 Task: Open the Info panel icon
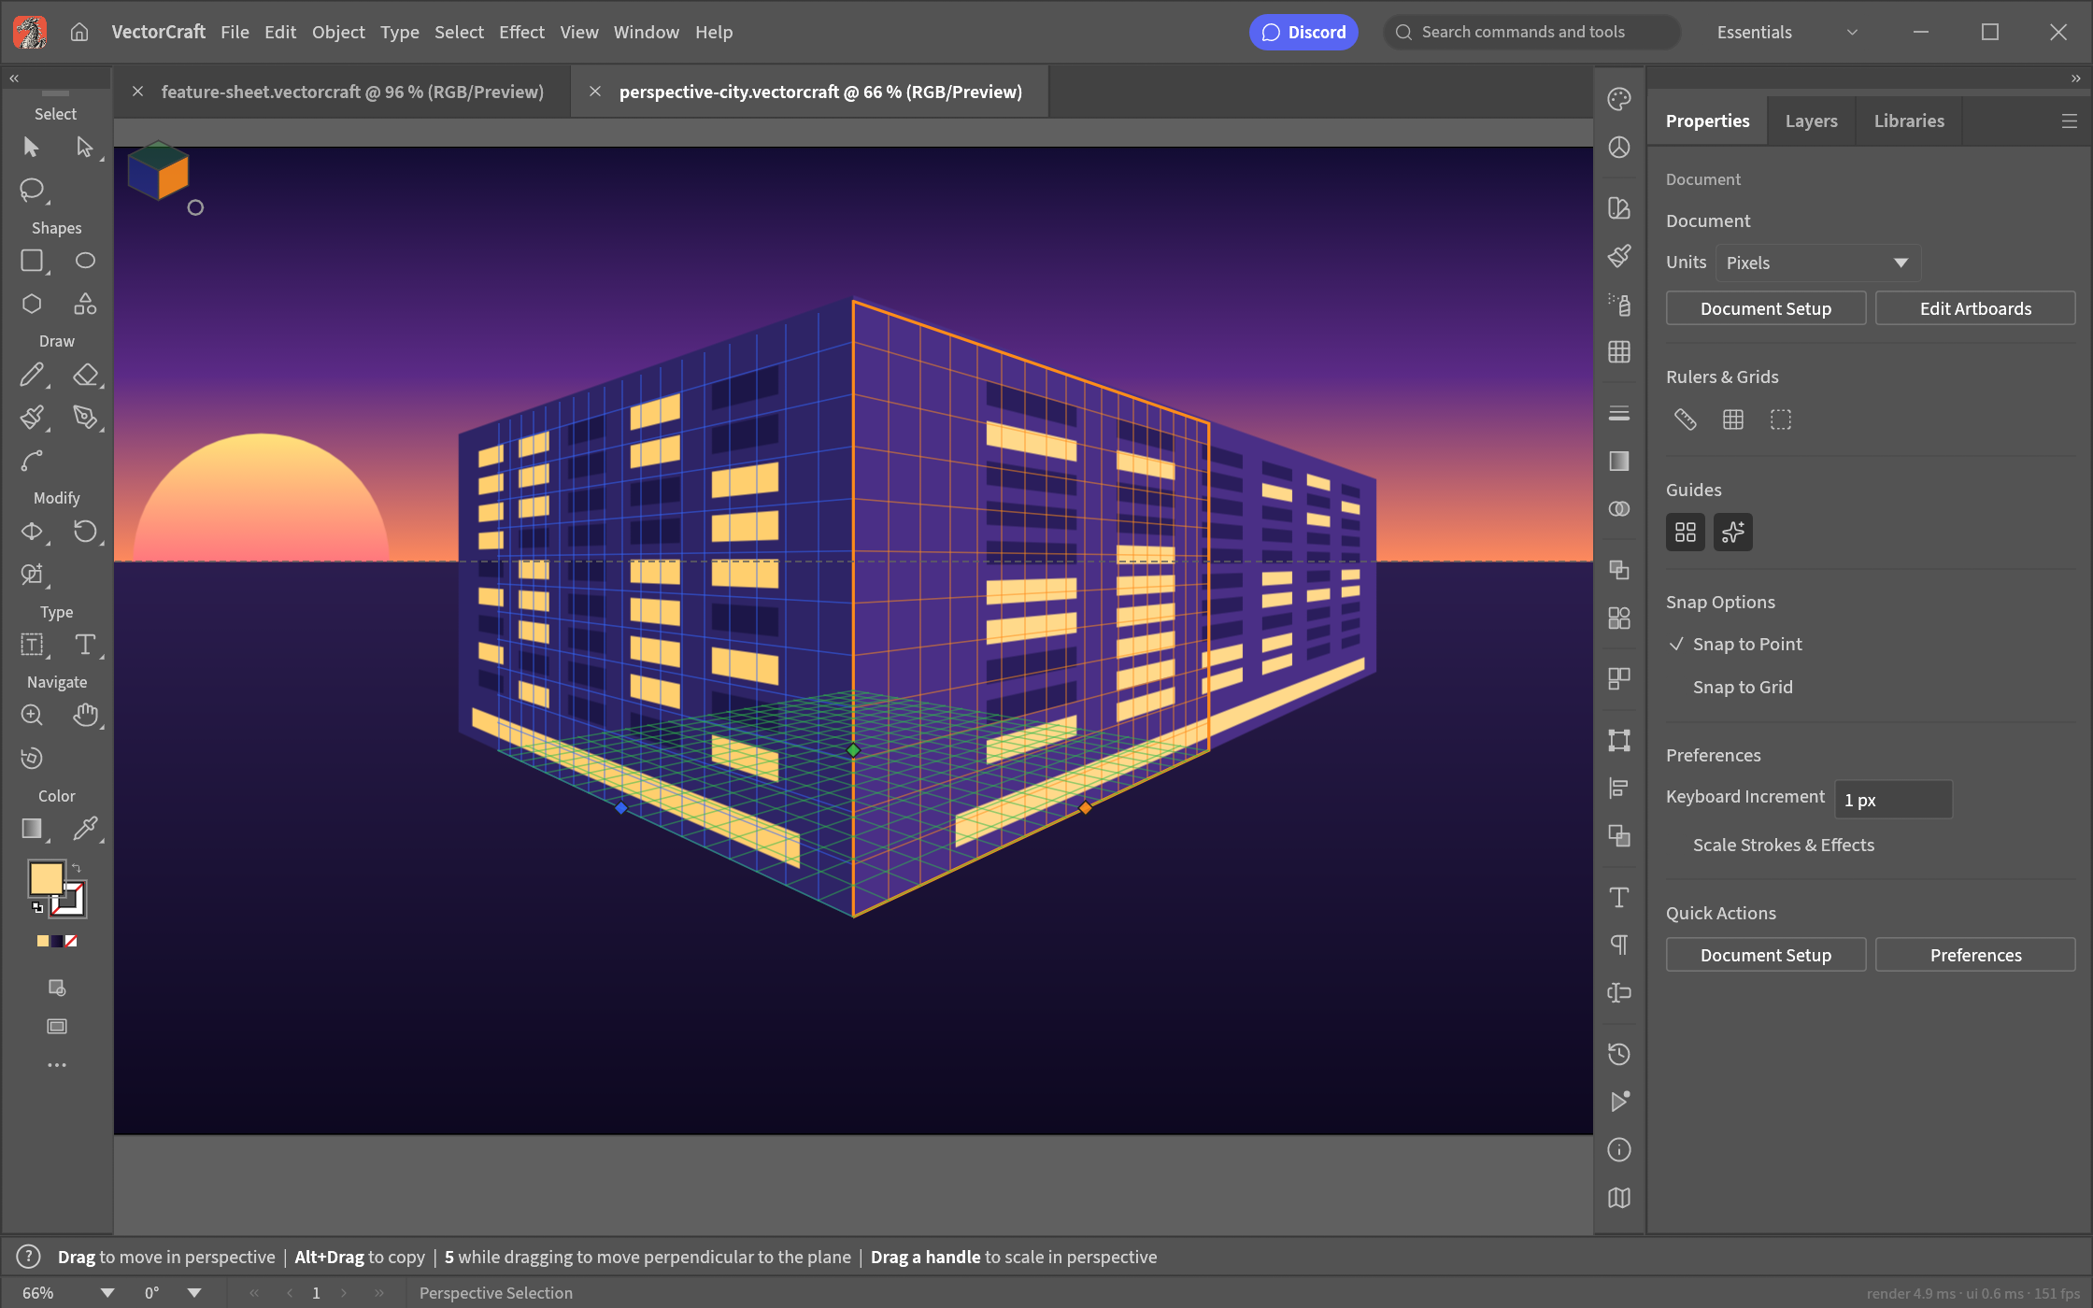(x=1619, y=1150)
